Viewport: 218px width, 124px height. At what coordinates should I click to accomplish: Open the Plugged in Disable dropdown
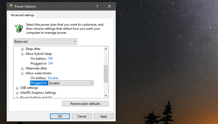pyautogui.click(x=71, y=83)
